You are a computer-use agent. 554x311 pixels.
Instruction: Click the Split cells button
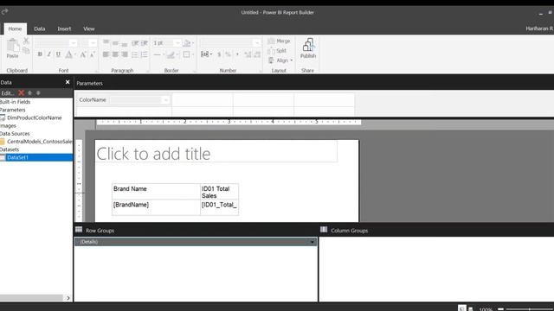(277, 51)
